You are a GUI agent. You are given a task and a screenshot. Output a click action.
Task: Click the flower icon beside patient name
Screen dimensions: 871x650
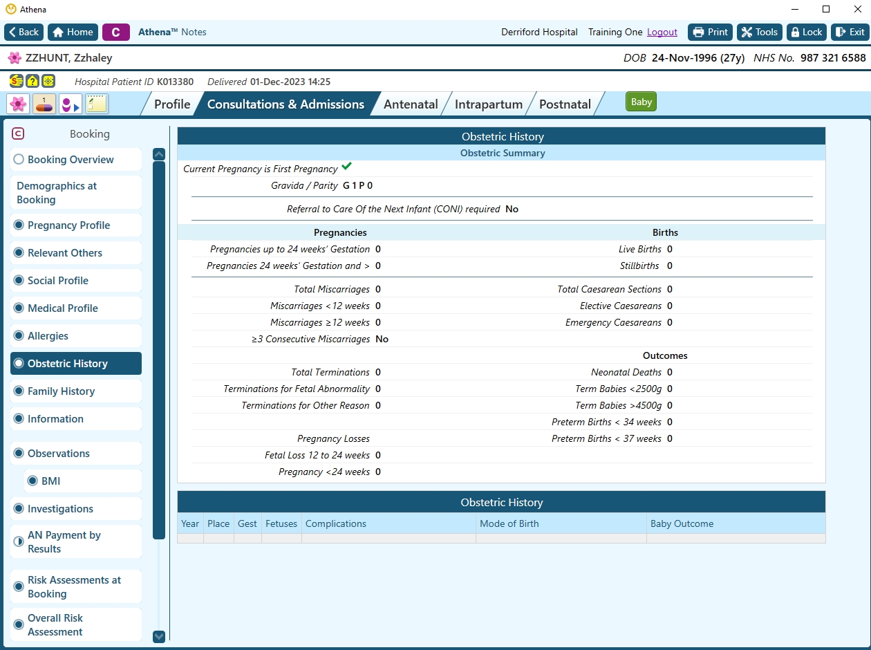point(14,58)
